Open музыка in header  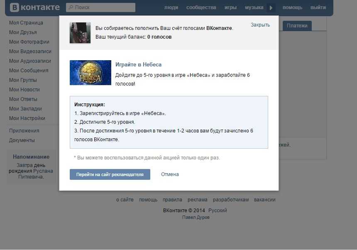tap(254, 7)
